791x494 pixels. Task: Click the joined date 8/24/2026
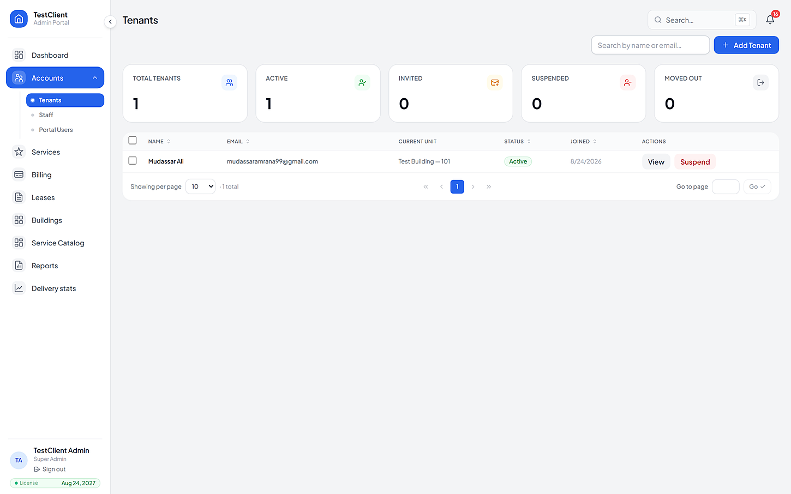pos(586,161)
